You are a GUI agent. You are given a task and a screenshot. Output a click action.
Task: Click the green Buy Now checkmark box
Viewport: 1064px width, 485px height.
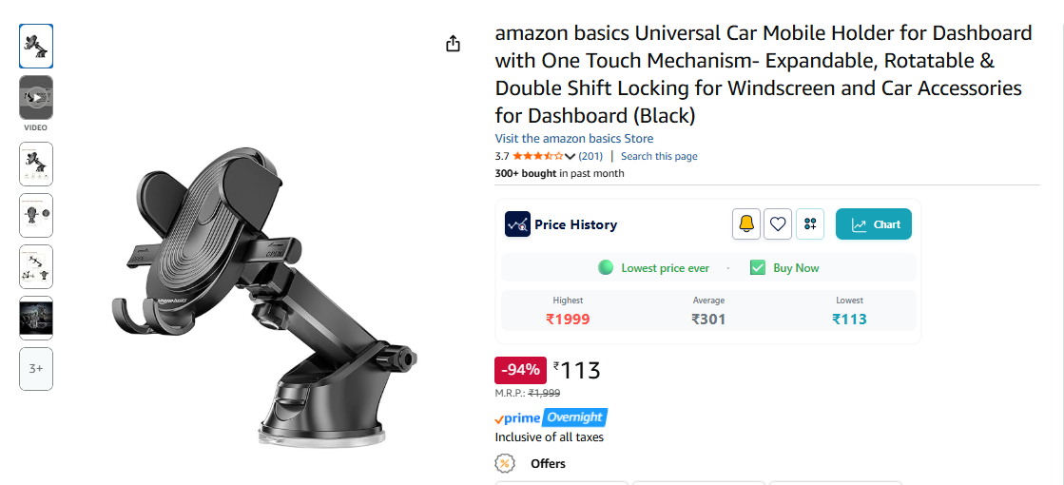(758, 268)
